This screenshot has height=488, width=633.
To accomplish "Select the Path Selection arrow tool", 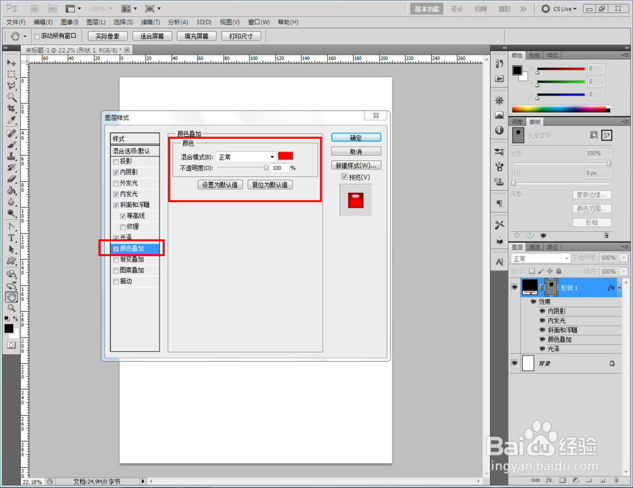I will [11, 249].
